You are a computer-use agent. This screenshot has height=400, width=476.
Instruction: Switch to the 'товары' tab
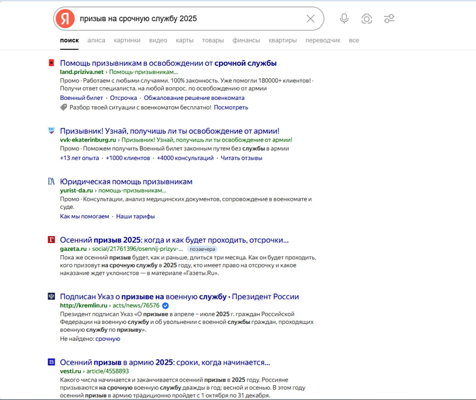213,40
